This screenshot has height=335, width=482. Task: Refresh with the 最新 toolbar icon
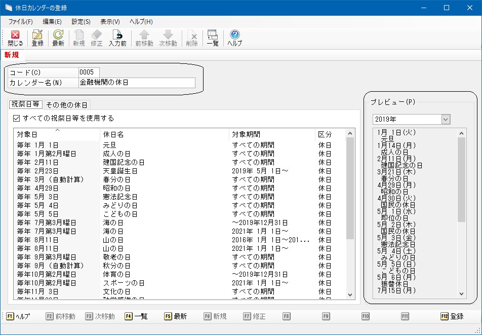[58, 38]
